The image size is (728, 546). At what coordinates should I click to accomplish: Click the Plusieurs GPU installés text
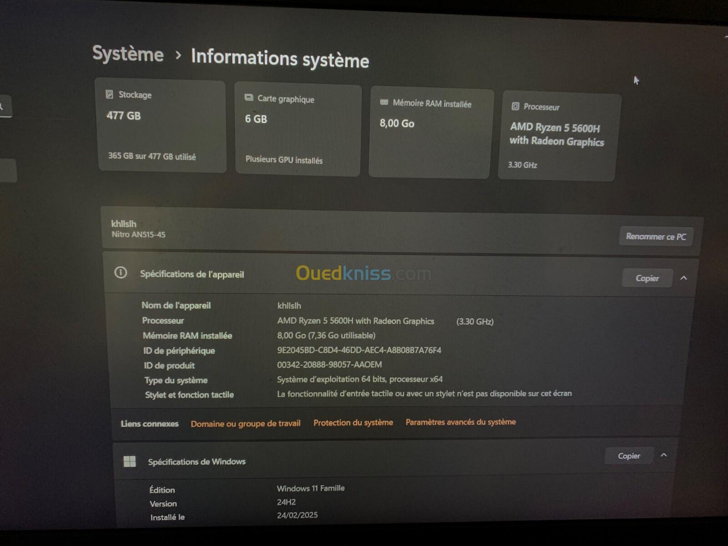[284, 160]
